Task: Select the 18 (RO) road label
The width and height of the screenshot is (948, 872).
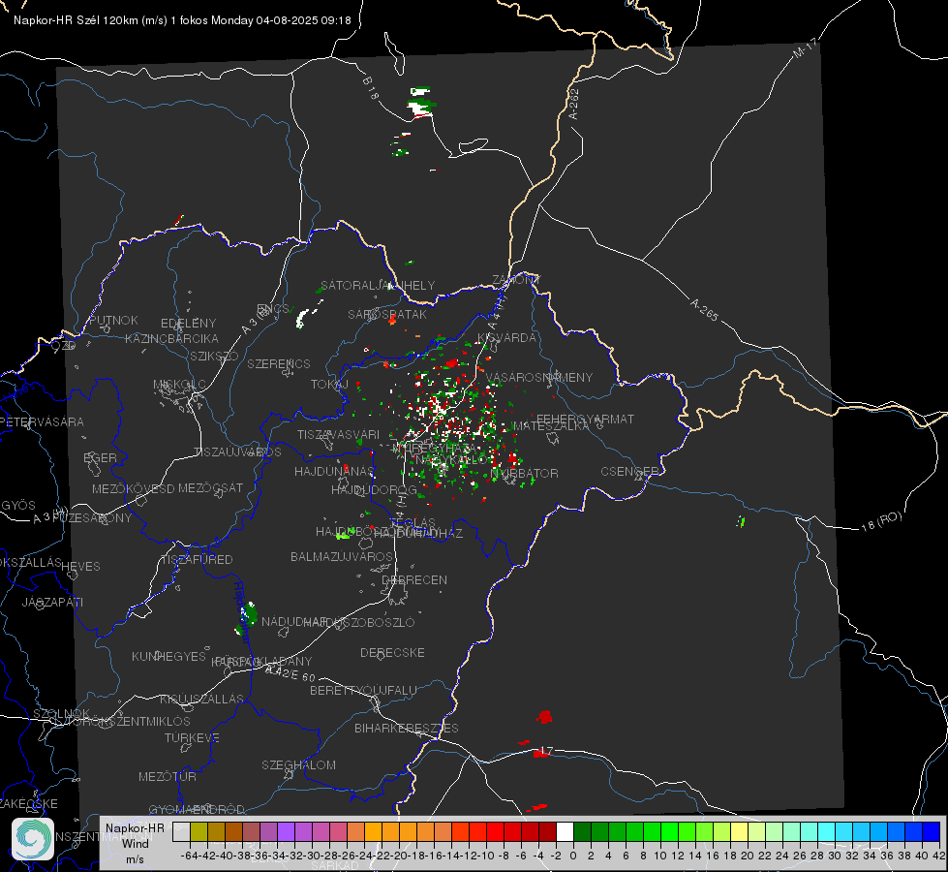Action: click(x=881, y=521)
